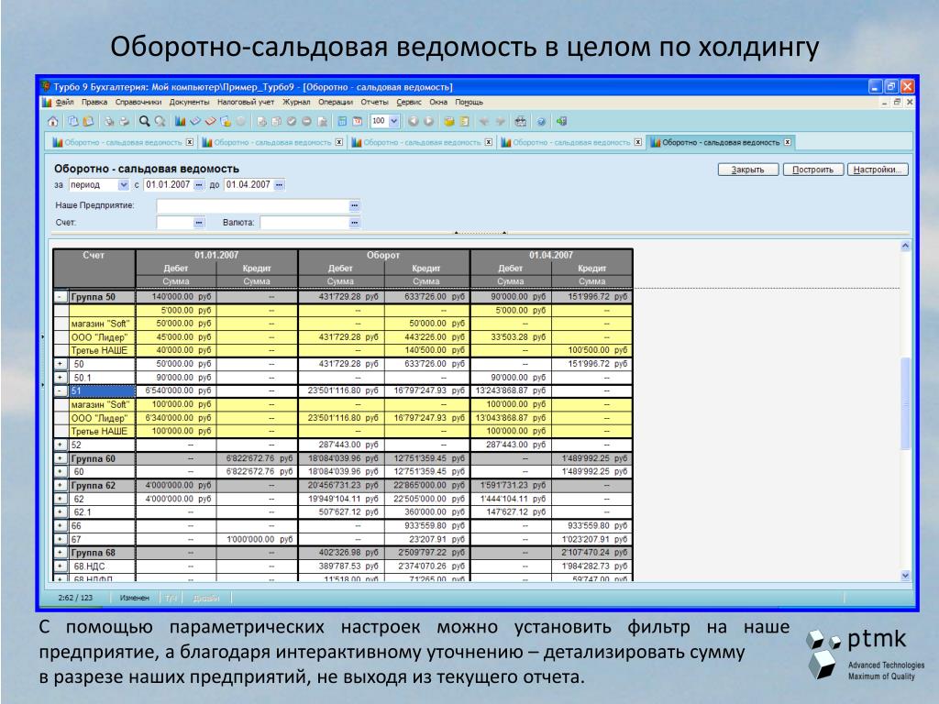This screenshot has height=704, width=939.
Task: Click the blue book toolbar icon
Action: tap(195, 122)
